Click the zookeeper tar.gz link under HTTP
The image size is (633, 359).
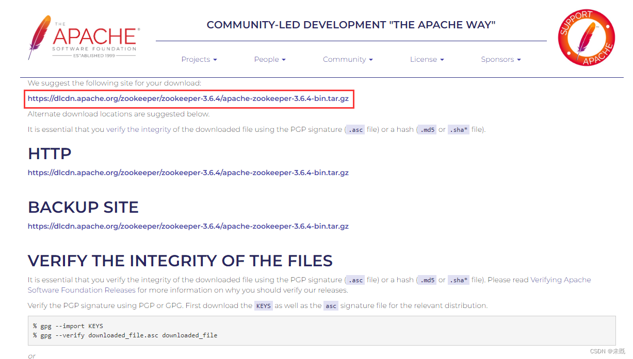click(188, 173)
